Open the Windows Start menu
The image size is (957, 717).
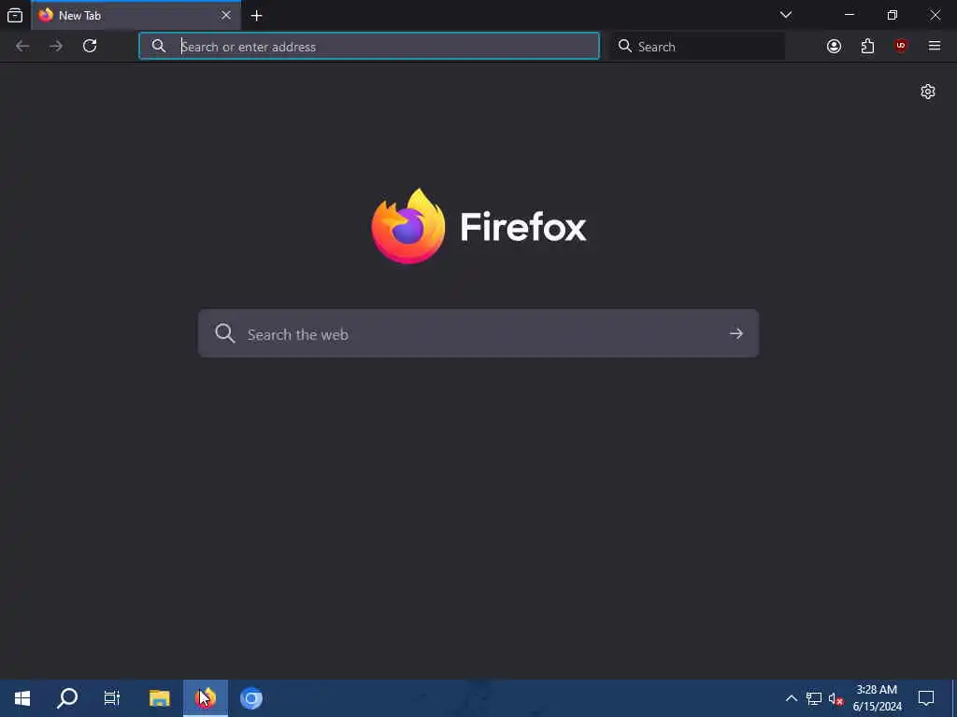click(22, 698)
